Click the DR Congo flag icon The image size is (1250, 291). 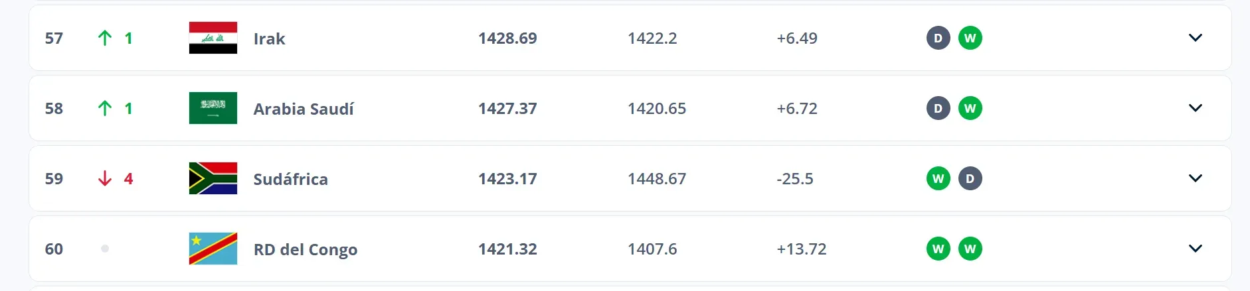tap(213, 249)
